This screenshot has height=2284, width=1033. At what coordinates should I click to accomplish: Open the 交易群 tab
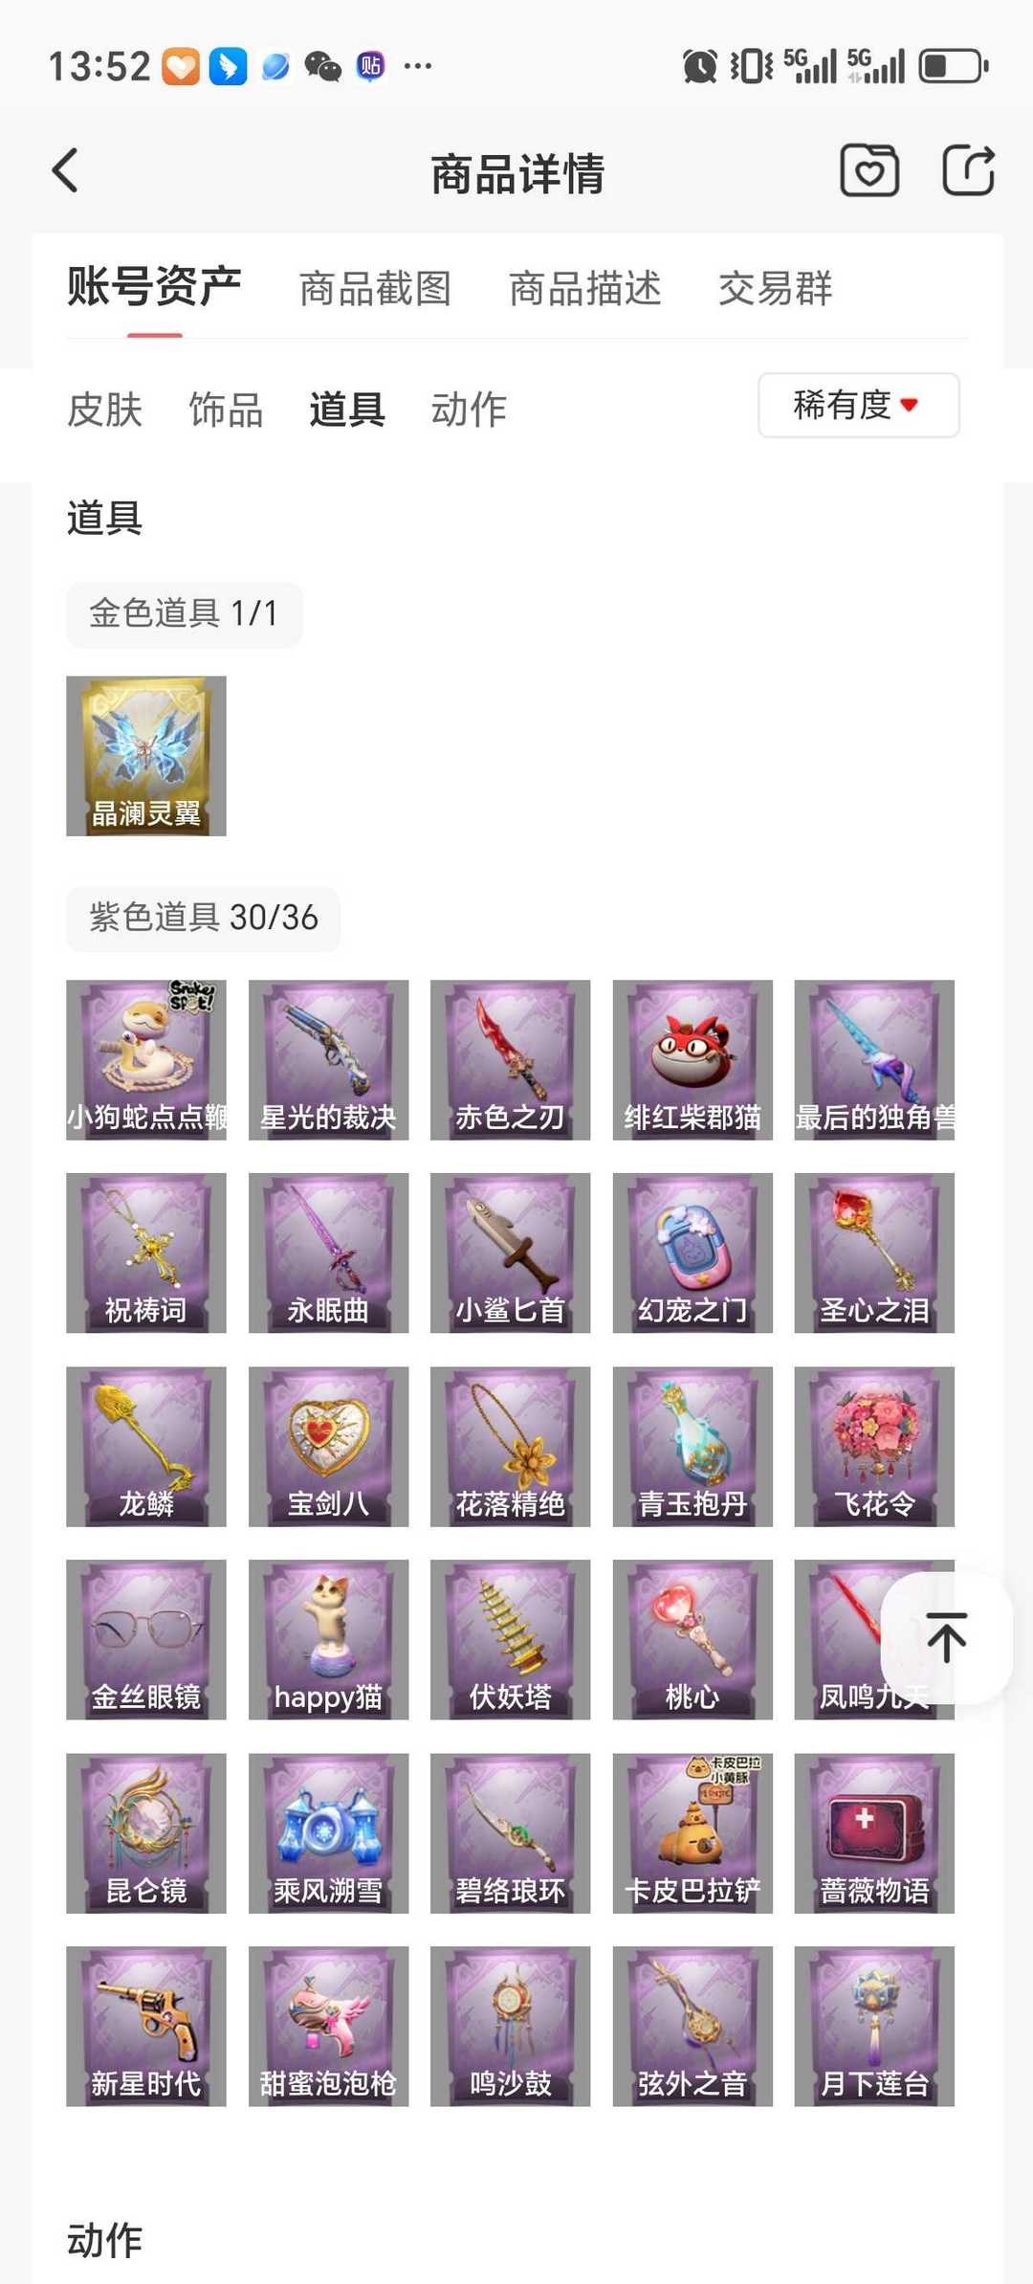tap(775, 288)
